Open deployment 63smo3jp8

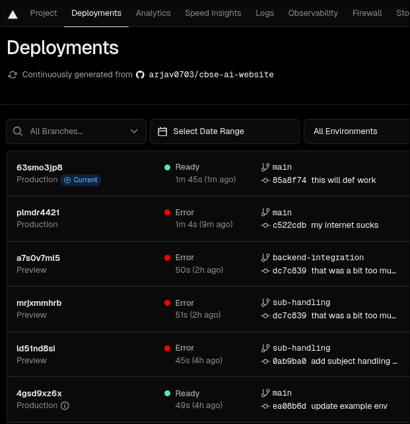click(x=40, y=167)
